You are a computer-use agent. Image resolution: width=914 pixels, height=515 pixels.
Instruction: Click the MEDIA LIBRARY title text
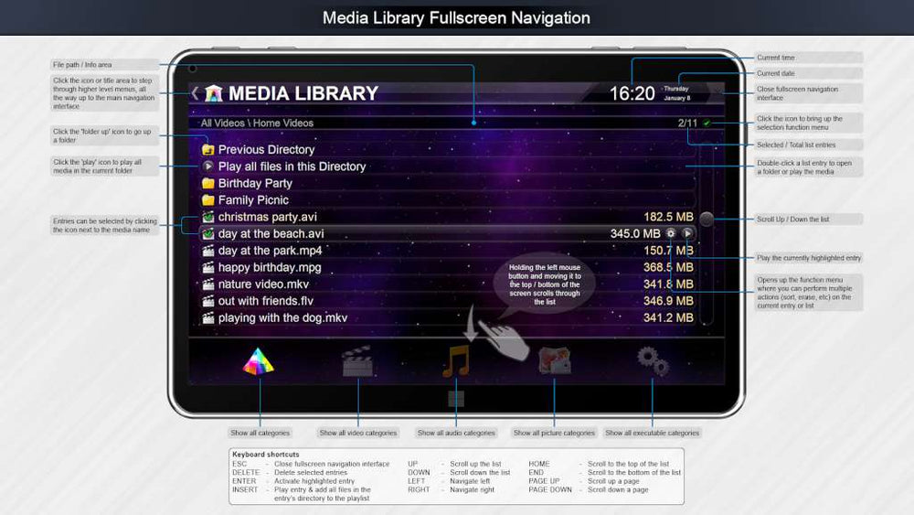(303, 93)
